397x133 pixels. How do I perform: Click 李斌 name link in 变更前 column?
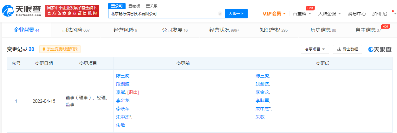click(121, 92)
